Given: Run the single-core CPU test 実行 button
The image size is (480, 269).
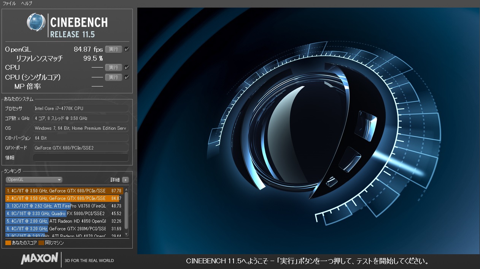Looking at the screenshot, I should tap(113, 77).
